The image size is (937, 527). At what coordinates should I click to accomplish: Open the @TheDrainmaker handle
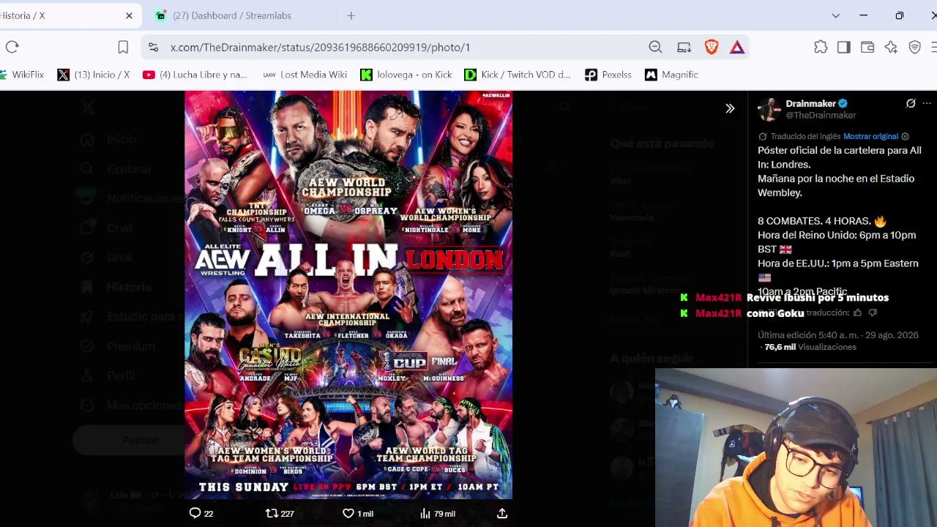[x=821, y=116]
